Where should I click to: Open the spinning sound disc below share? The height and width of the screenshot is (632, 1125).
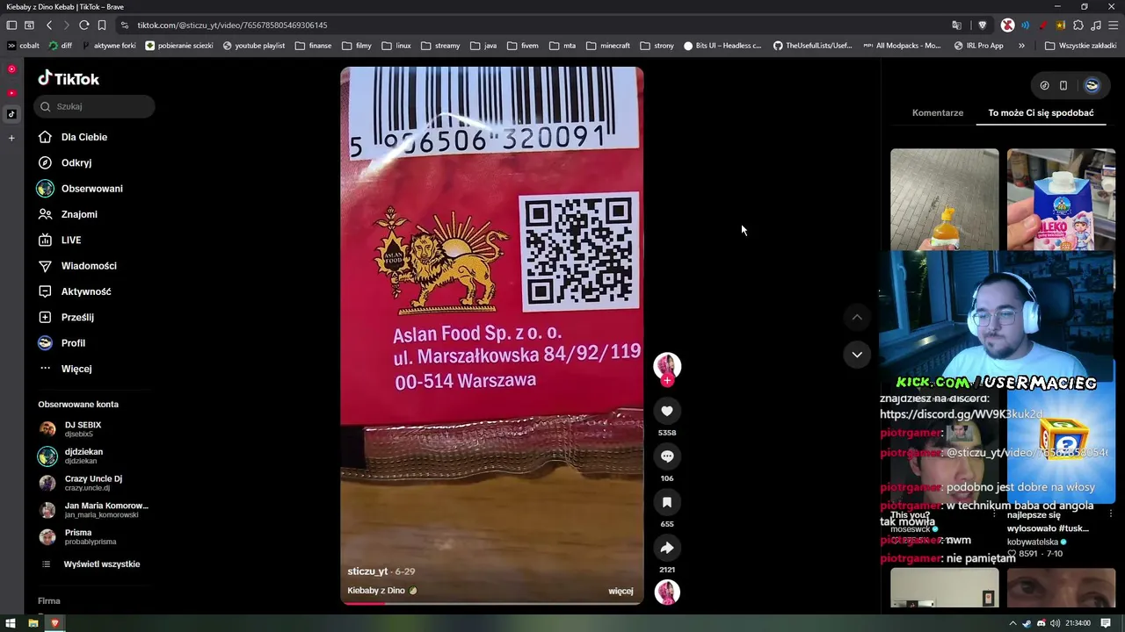[x=667, y=592]
